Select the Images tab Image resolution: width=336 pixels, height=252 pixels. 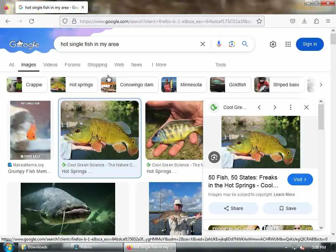[x=29, y=65]
